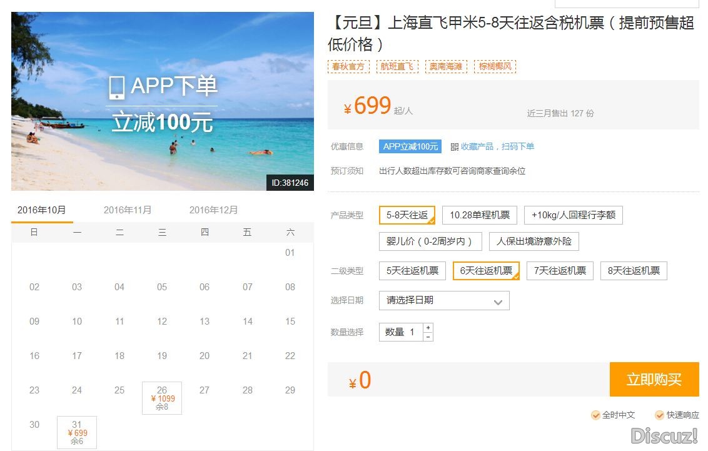
Task: Click the 奥南海滩 tag
Action: (x=446, y=66)
